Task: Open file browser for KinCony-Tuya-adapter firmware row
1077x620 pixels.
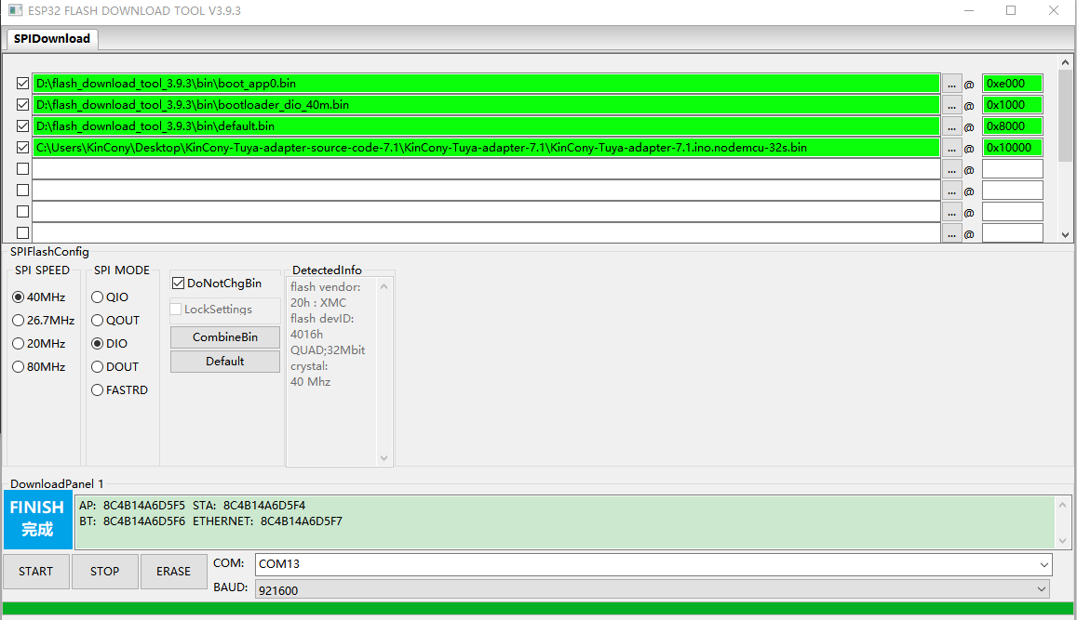Action: (951, 148)
